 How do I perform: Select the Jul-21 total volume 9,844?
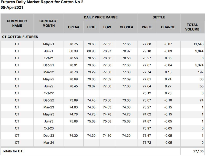pyautogui.click(x=198, y=51)
